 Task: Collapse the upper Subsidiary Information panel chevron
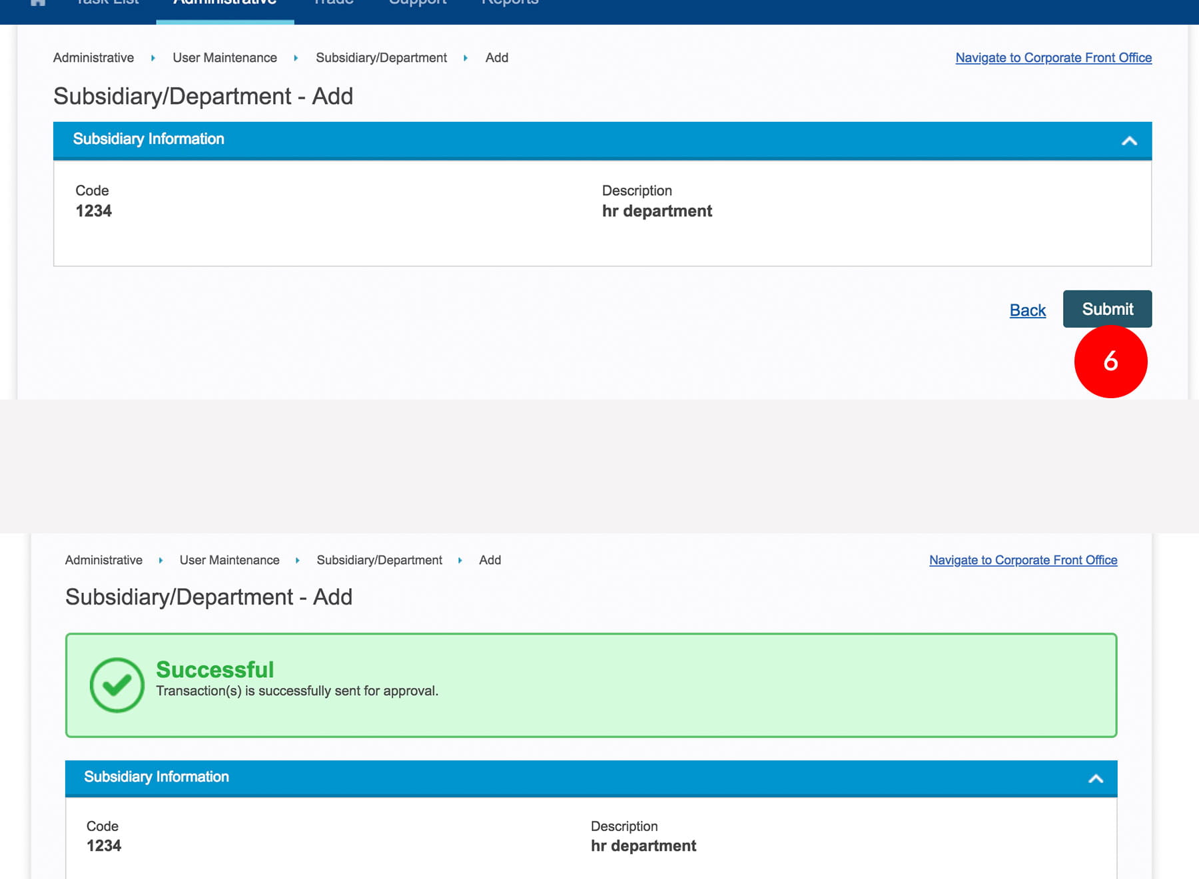point(1129,141)
